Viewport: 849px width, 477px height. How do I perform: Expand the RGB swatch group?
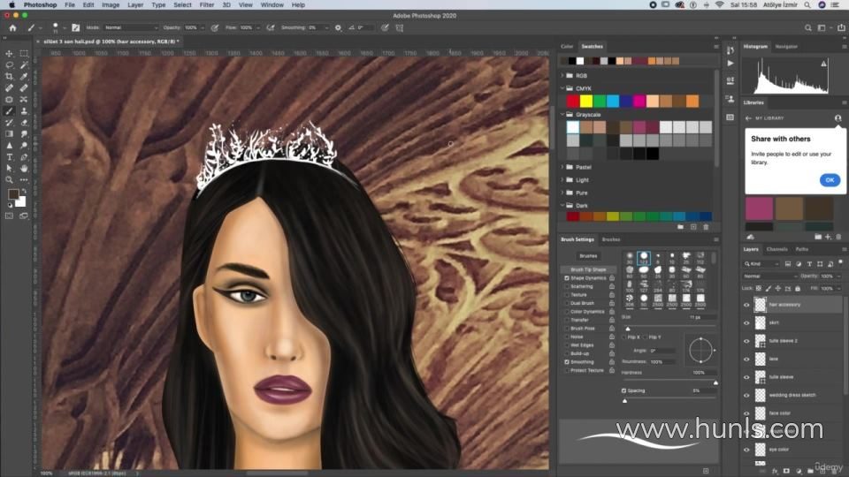click(x=562, y=76)
